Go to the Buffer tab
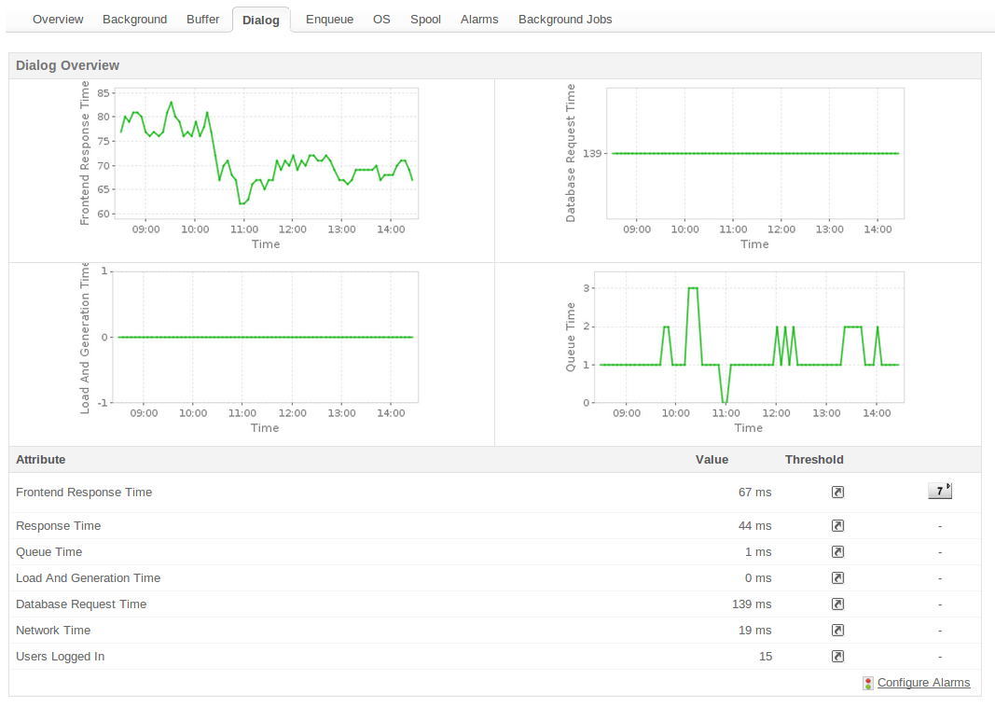Image resolution: width=995 pixels, height=708 pixels. click(202, 19)
